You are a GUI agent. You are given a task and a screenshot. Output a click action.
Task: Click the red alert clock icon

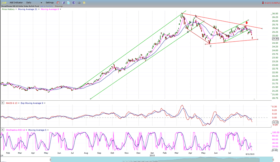[x=58, y=3]
